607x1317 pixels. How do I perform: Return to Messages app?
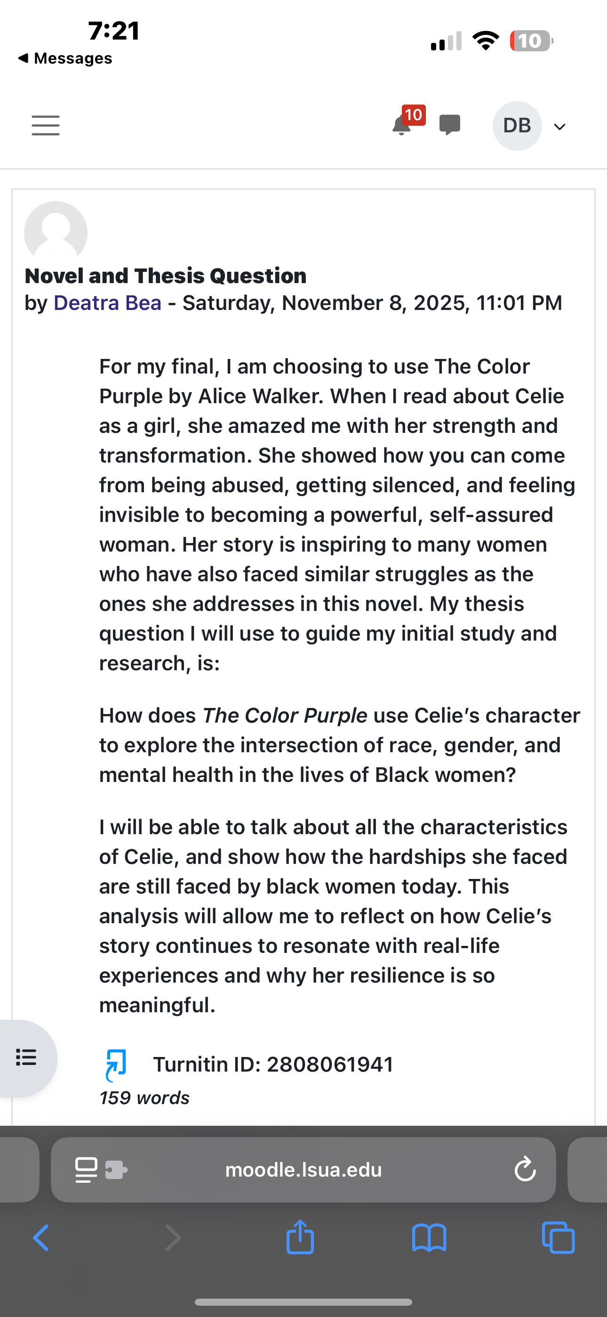click(65, 58)
